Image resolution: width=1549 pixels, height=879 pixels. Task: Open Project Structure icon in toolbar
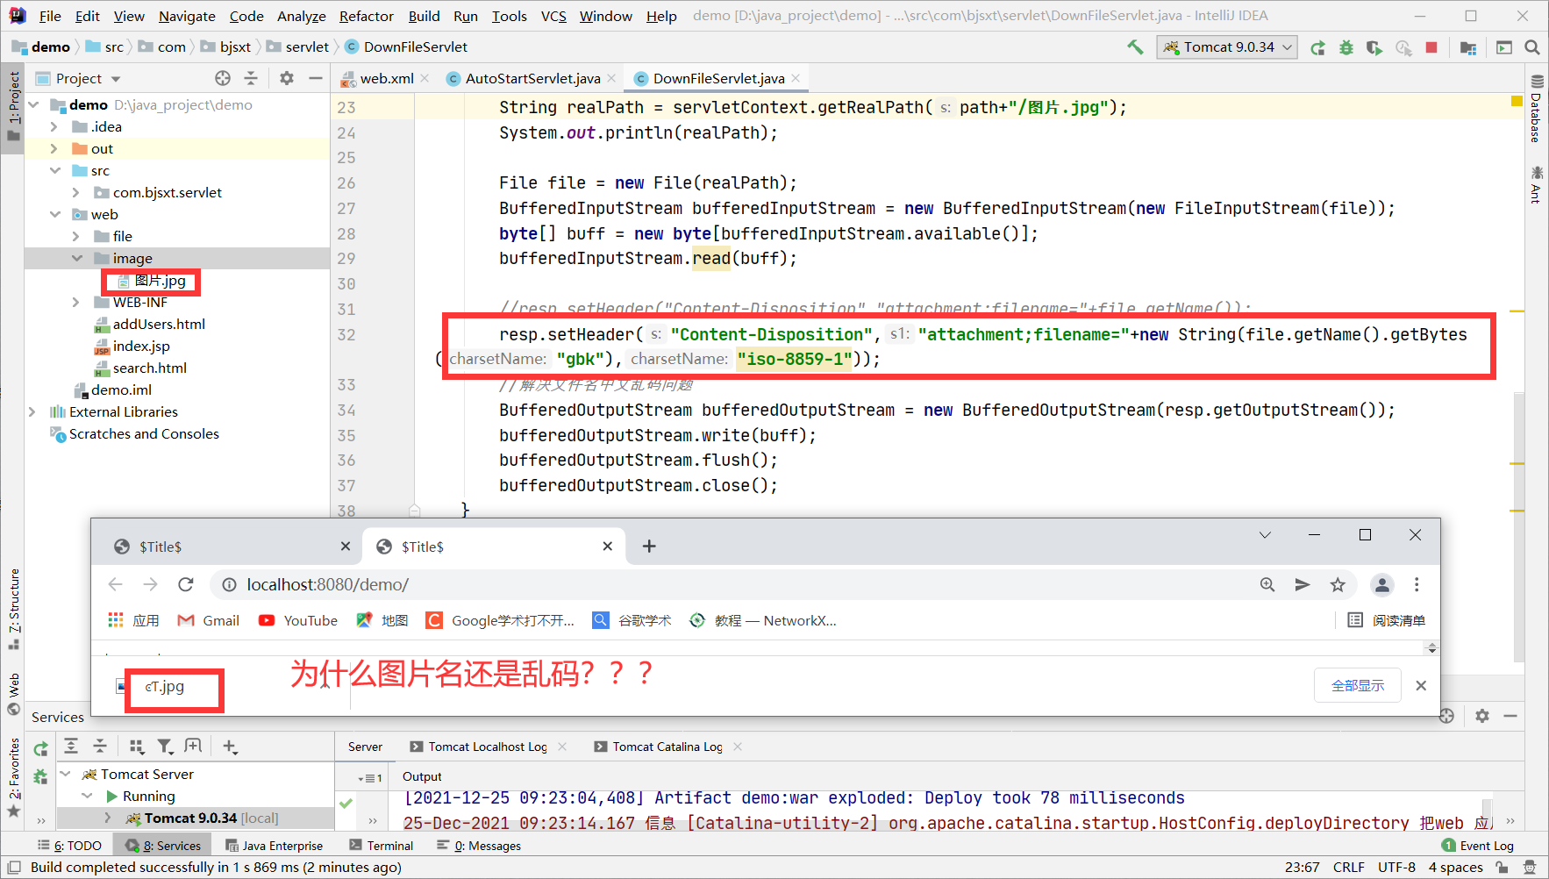(x=1468, y=47)
